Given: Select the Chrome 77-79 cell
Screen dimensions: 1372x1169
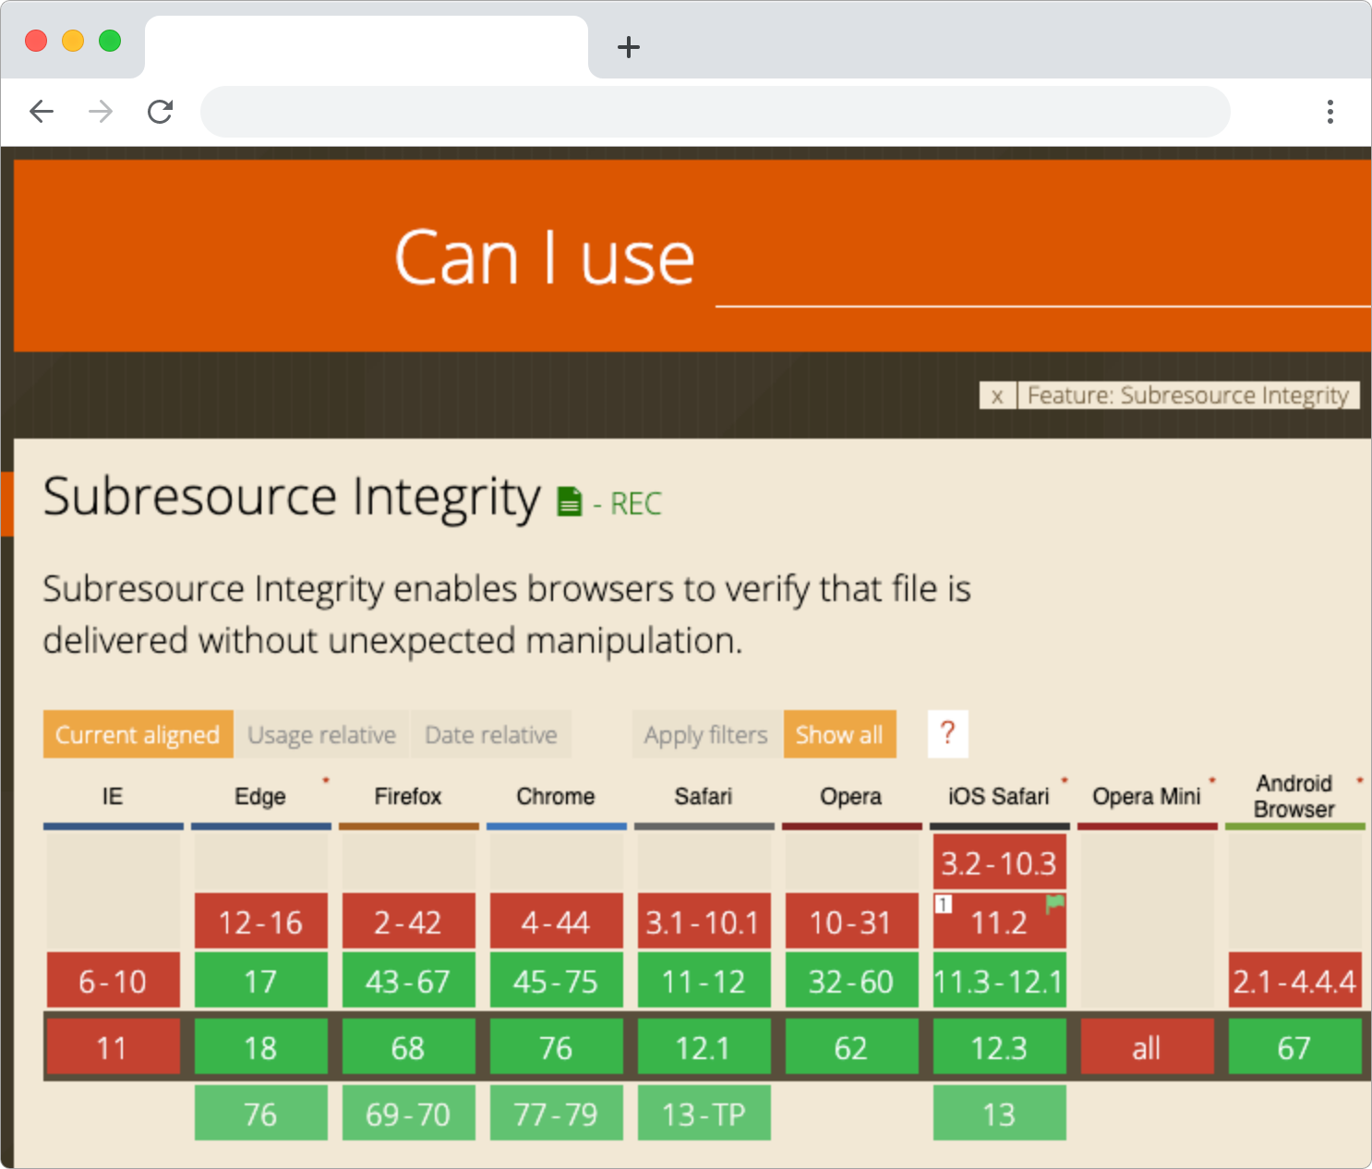Looking at the screenshot, I should coord(556,1114).
